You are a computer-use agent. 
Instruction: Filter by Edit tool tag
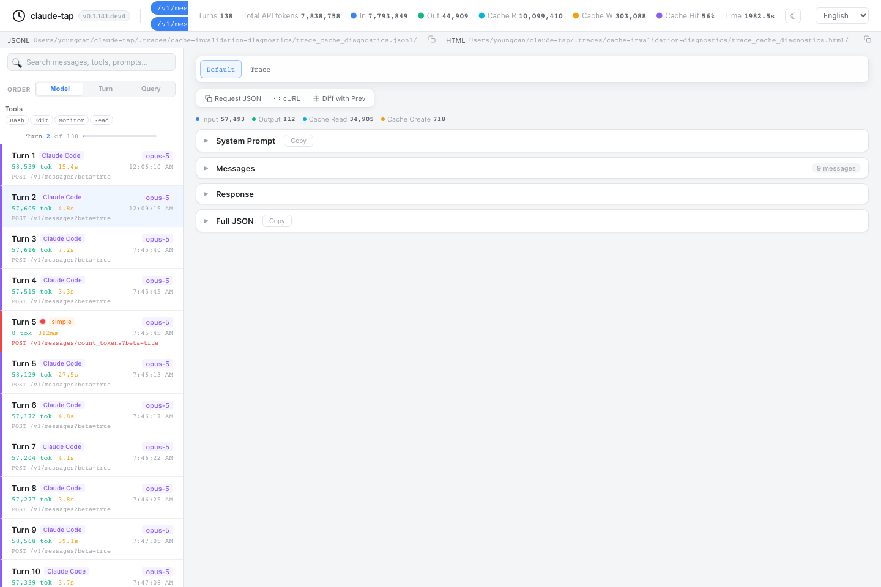(42, 120)
